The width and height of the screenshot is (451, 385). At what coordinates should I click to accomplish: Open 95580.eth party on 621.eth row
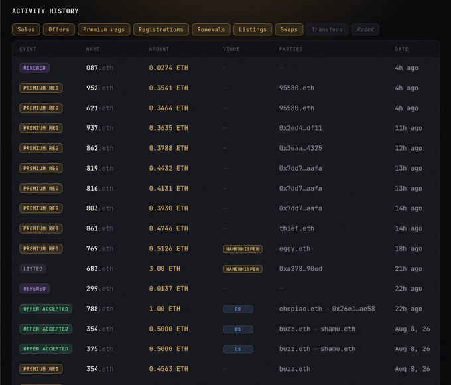tap(296, 108)
